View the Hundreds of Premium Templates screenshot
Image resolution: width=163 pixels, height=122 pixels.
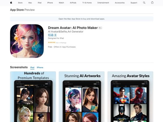33,97
